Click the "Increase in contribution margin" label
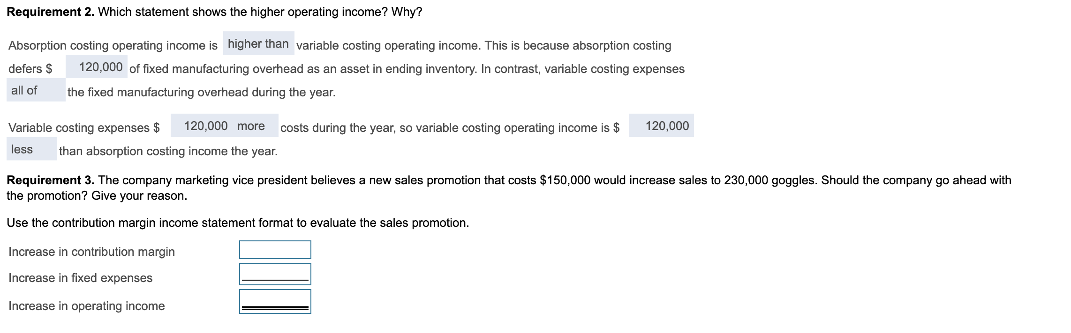The image size is (1071, 333). tap(92, 251)
